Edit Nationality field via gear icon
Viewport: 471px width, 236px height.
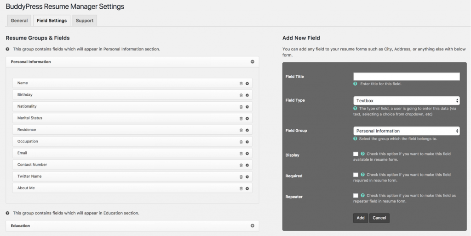tap(247, 107)
